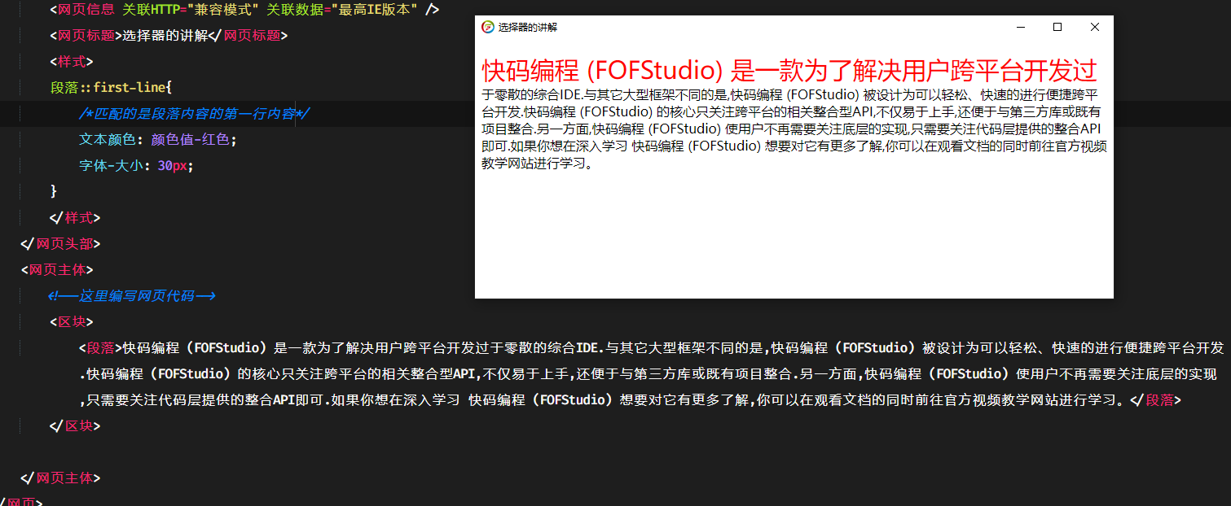The image size is (1231, 506).
Task: Click preview line starting 台开发.快码编程
Action: point(791,111)
